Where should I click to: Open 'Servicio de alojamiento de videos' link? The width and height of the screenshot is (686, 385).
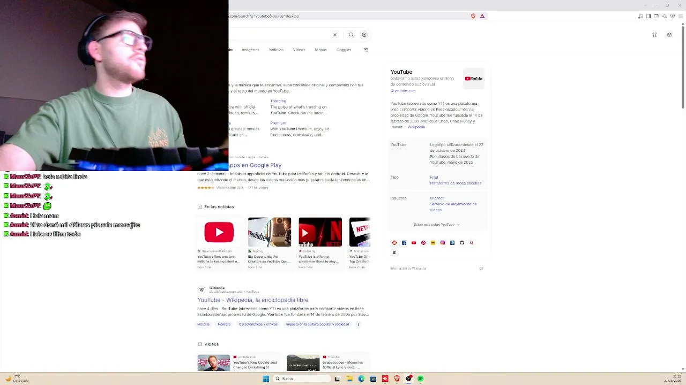point(453,207)
